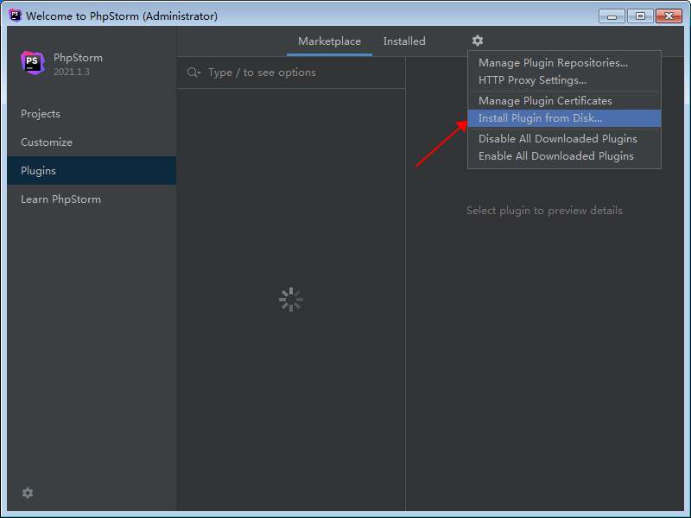Choose Manage Plugin Repositories
The width and height of the screenshot is (691, 518).
564,63
